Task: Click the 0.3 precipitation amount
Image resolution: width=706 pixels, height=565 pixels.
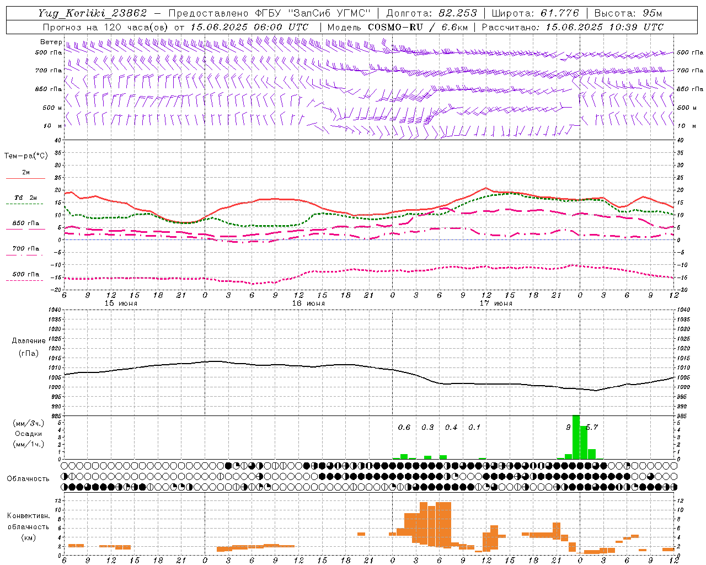Action: pos(427,427)
